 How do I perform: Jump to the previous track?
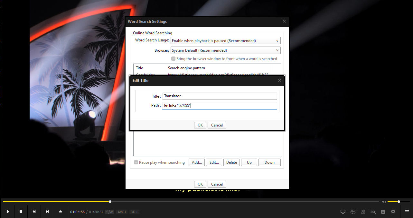pyautogui.click(x=34, y=212)
